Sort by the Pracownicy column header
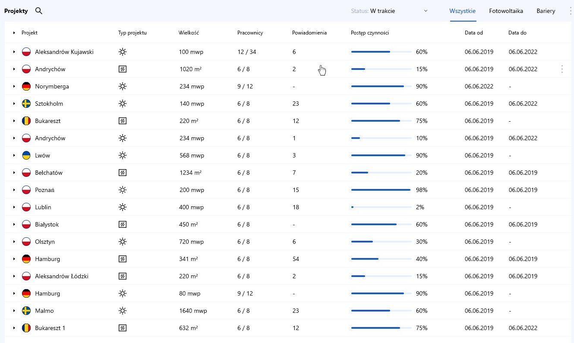 pyautogui.click(x=250, y=33)
